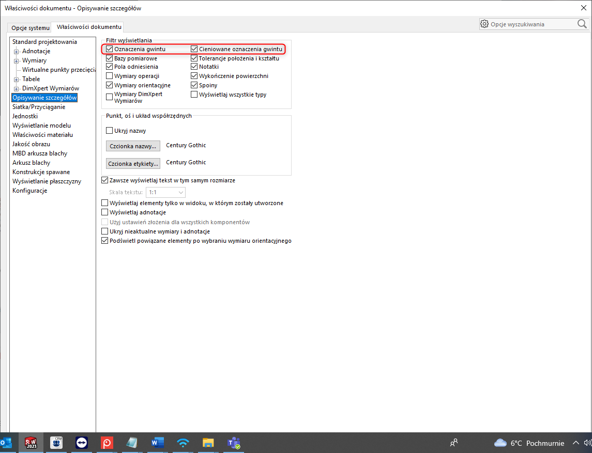Toggle the Notatki checkbox

(194, 67)
